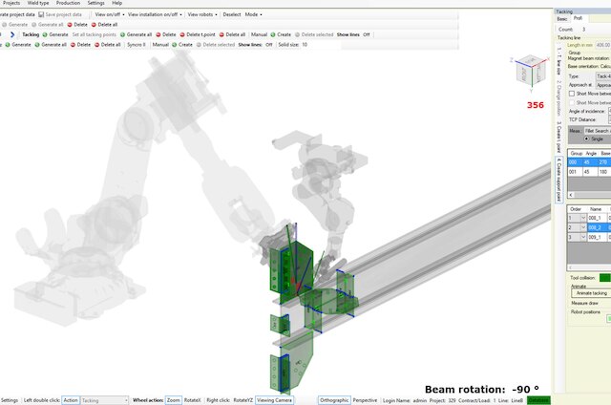Click the green Generate icon in the Tacking row
Image resolution: width=611 pixels, height=405 pixels.
tap(45, 34)
